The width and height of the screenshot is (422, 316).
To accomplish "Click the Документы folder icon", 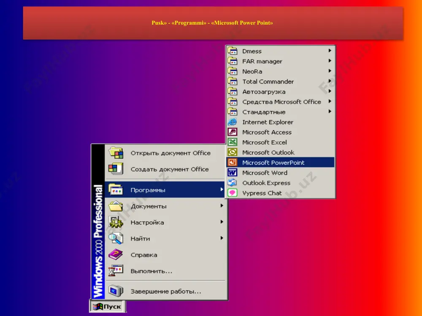I will pyautogui.click(x=116, y=206).
